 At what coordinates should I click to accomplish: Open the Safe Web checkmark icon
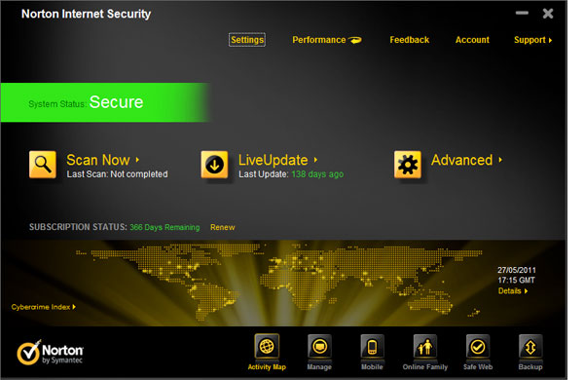[x=478, y=347]
